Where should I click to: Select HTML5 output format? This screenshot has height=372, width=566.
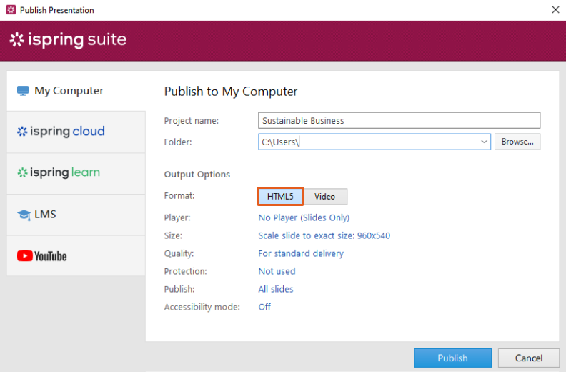pos(280,196)
